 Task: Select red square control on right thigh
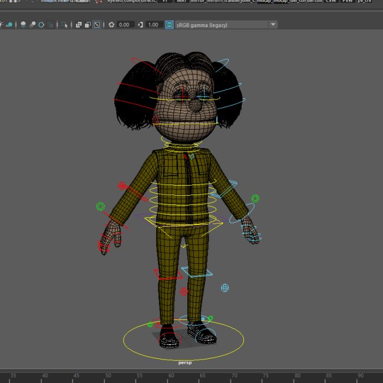[169, 275]
